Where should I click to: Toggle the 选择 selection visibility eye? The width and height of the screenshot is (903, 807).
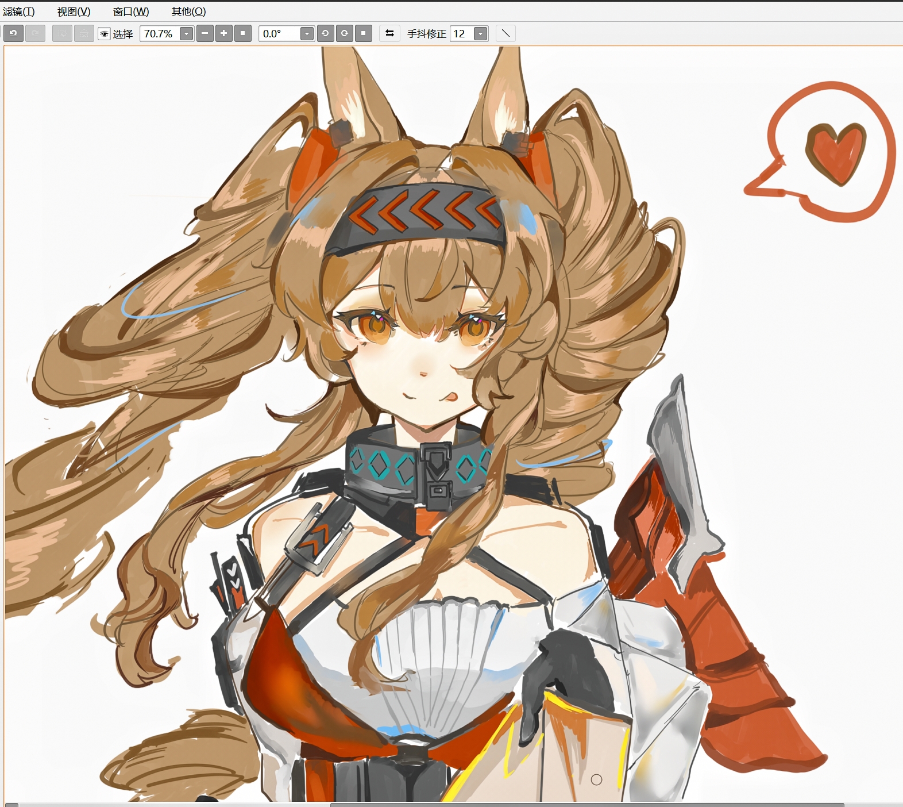click(104, 34)
